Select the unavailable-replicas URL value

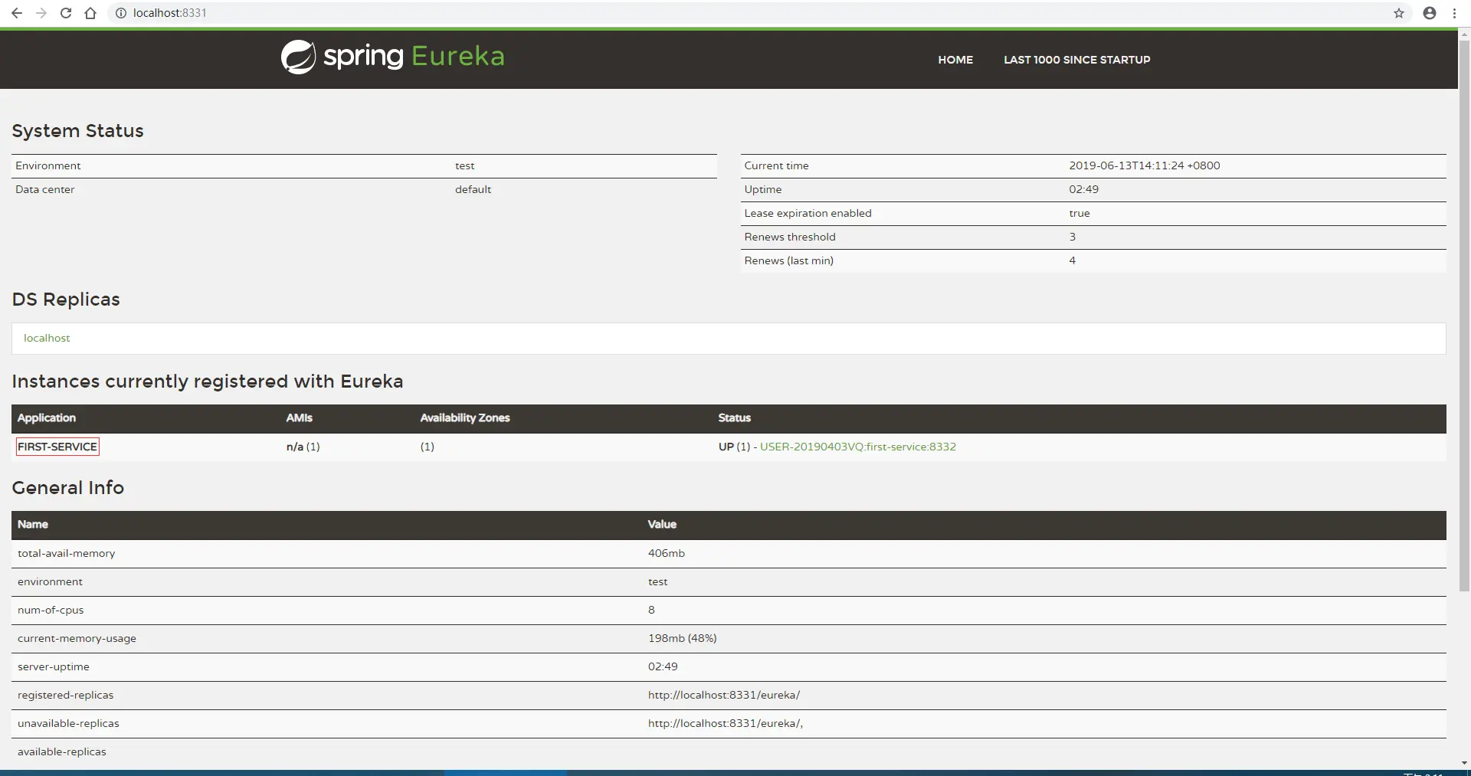tap(726, 723)
